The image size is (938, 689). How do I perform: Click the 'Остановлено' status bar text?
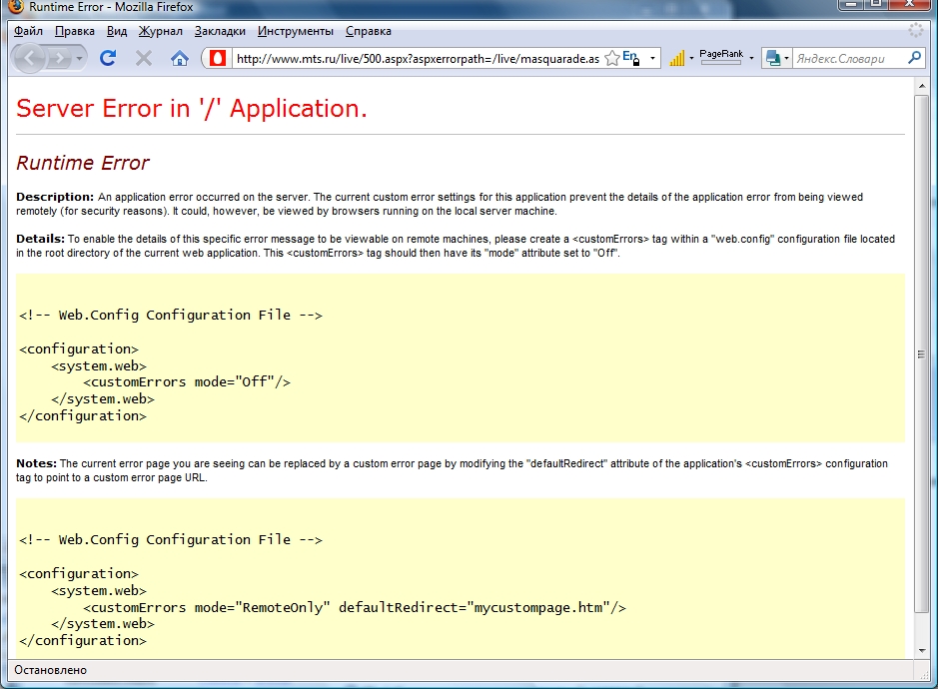coord(51,670)
